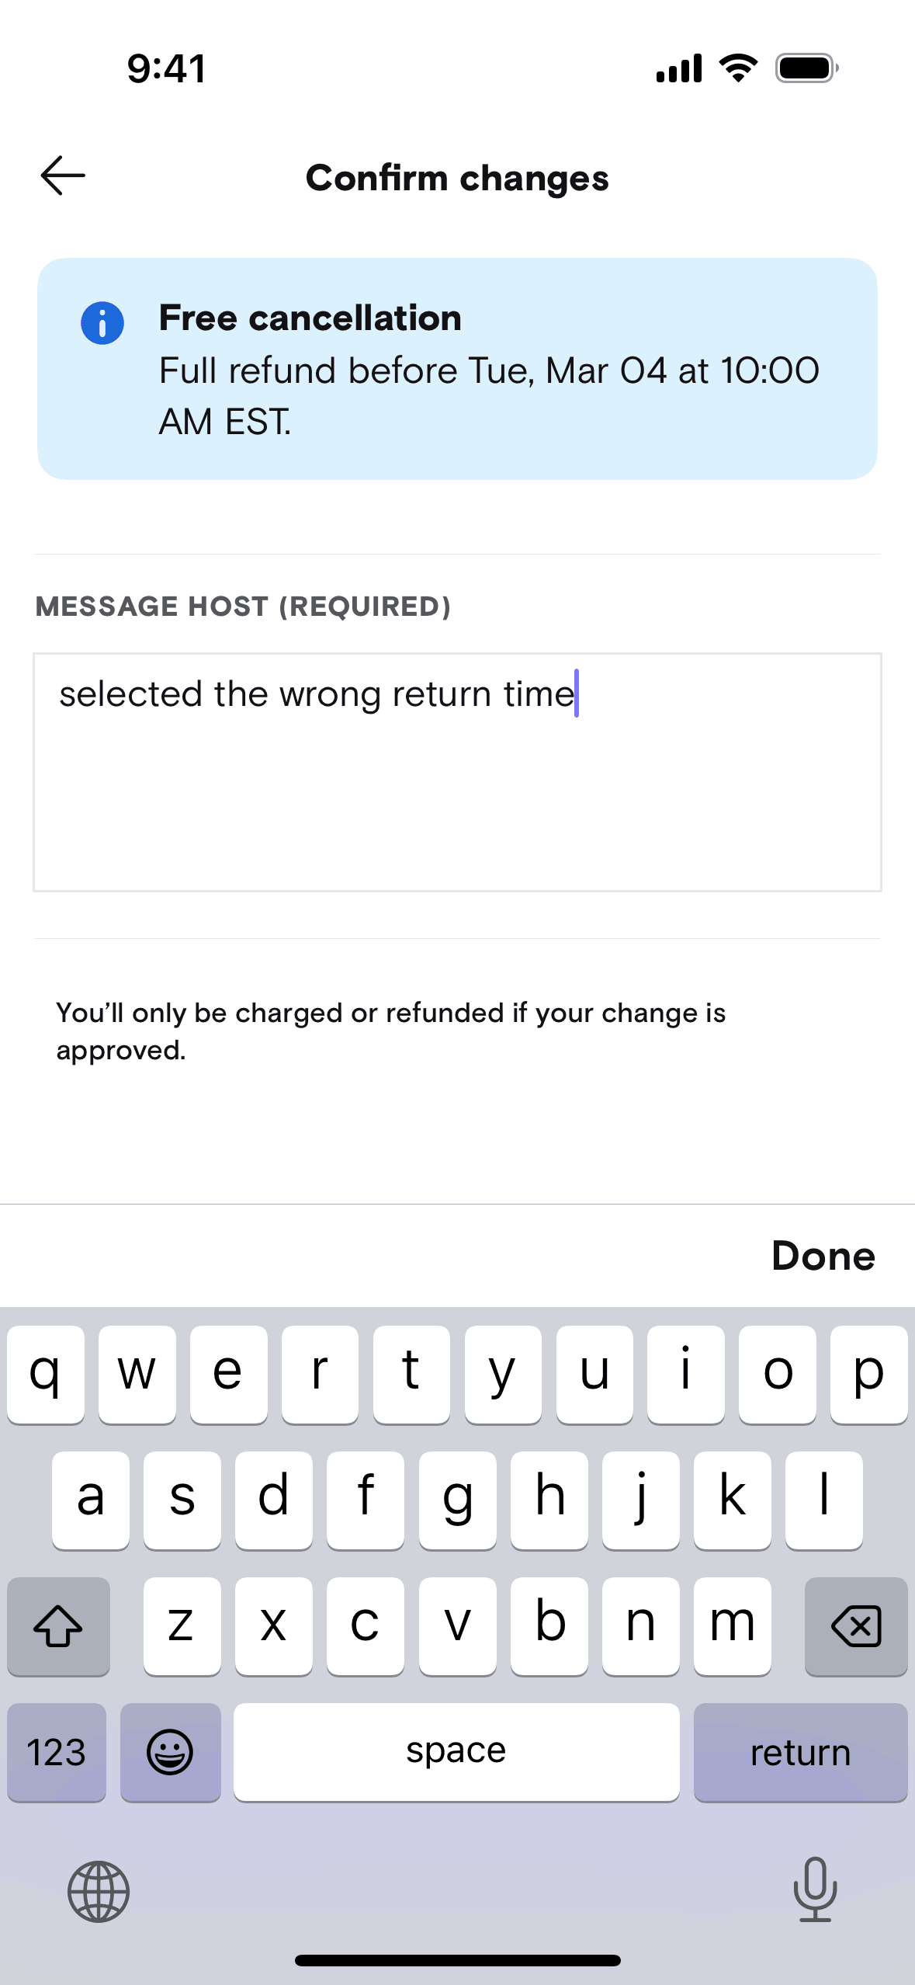The width and height of the screenshot is (915, 1985).
Task: Open the emoji keyboard
Action: pos(170,1752)
